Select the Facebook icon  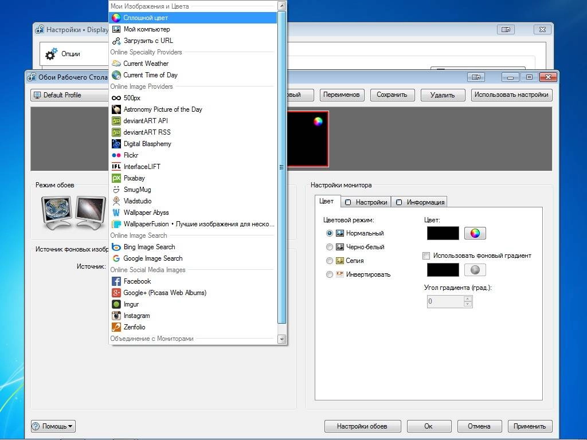116,281
